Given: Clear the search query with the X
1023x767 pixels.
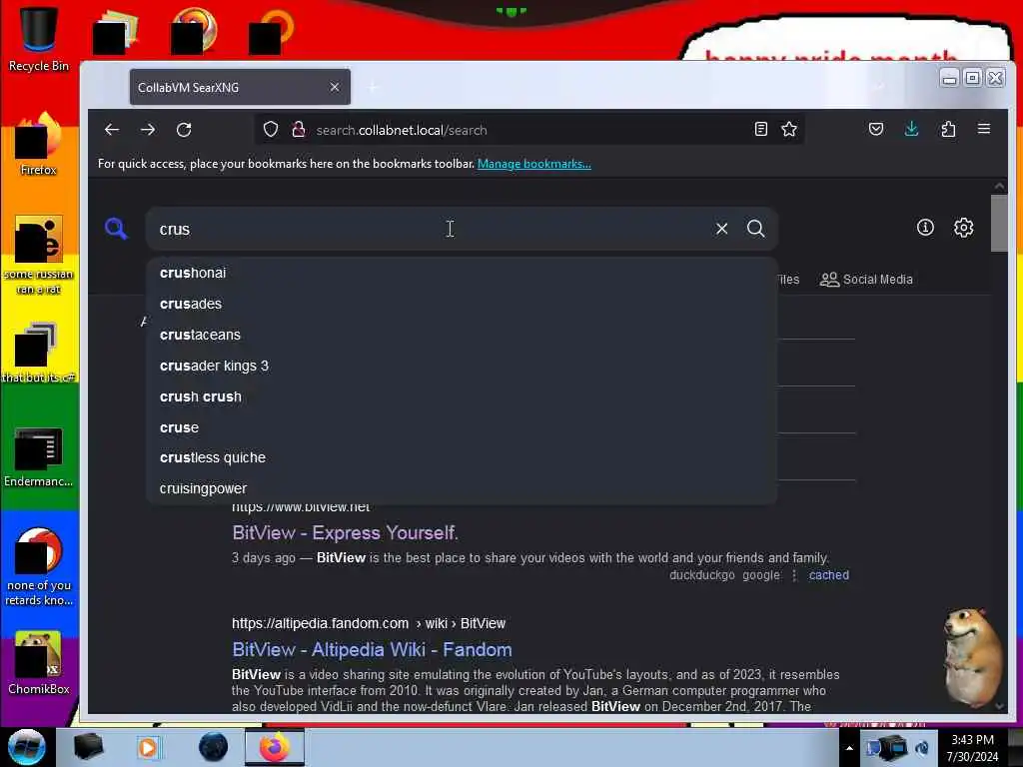Looking at the screenshot, I should tap(721, 229).
